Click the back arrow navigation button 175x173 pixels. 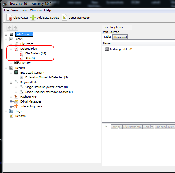[x=10, y=28]
